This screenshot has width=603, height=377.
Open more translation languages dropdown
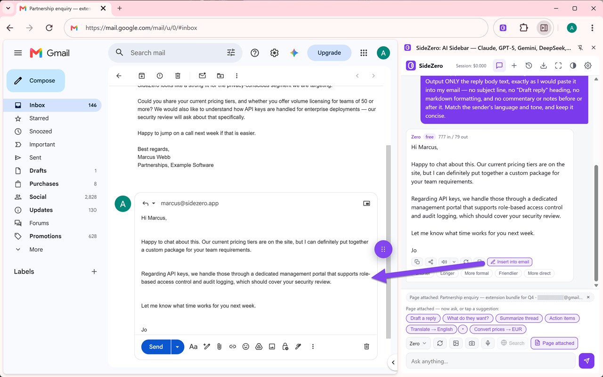point(462,329)
